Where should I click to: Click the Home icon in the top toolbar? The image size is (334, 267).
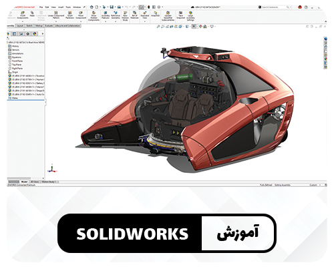[x=92, y=7]
